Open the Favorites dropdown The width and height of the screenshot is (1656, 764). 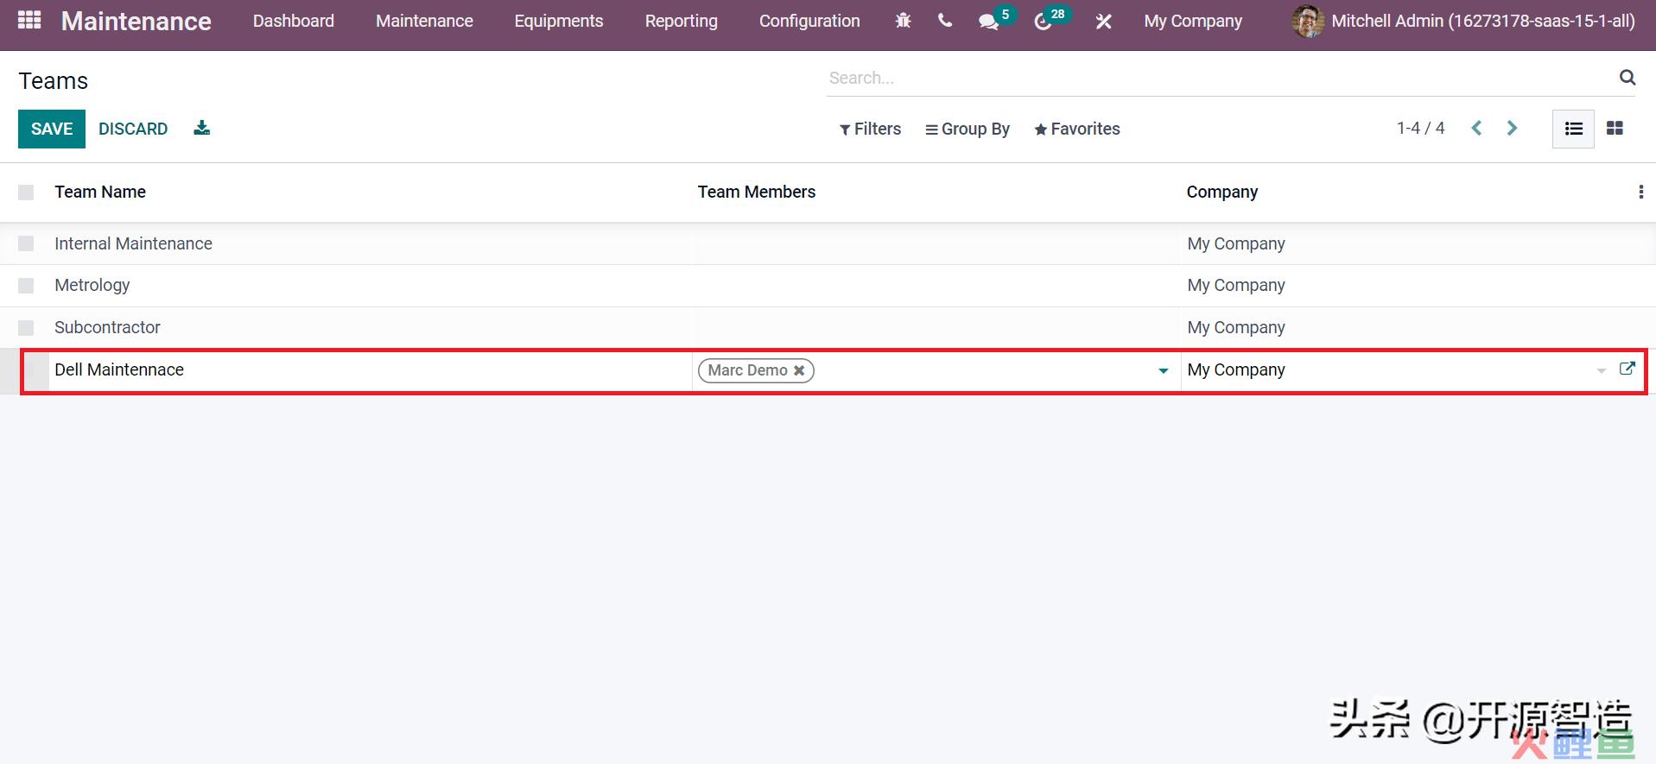[x=1077, y=129]
